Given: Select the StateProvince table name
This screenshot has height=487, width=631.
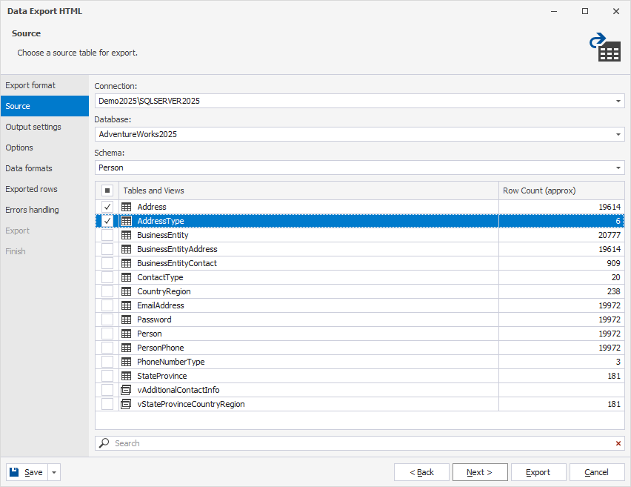Looking at the screenshot, I should 161,377.
